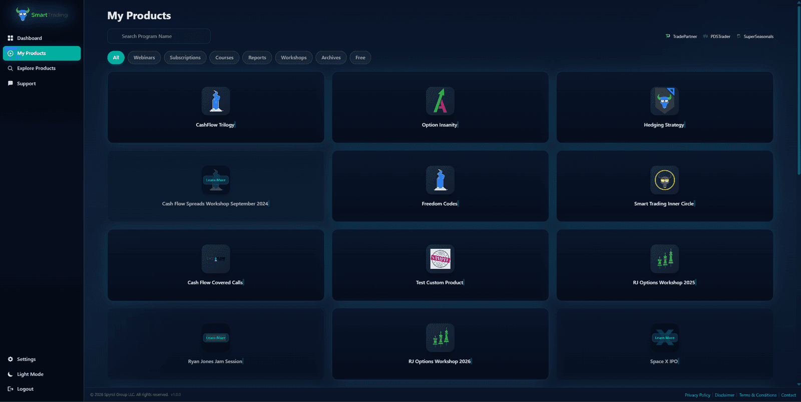801x402 pixels.
Task: Open the SuperSeasonals link
Action: point(754,36)
